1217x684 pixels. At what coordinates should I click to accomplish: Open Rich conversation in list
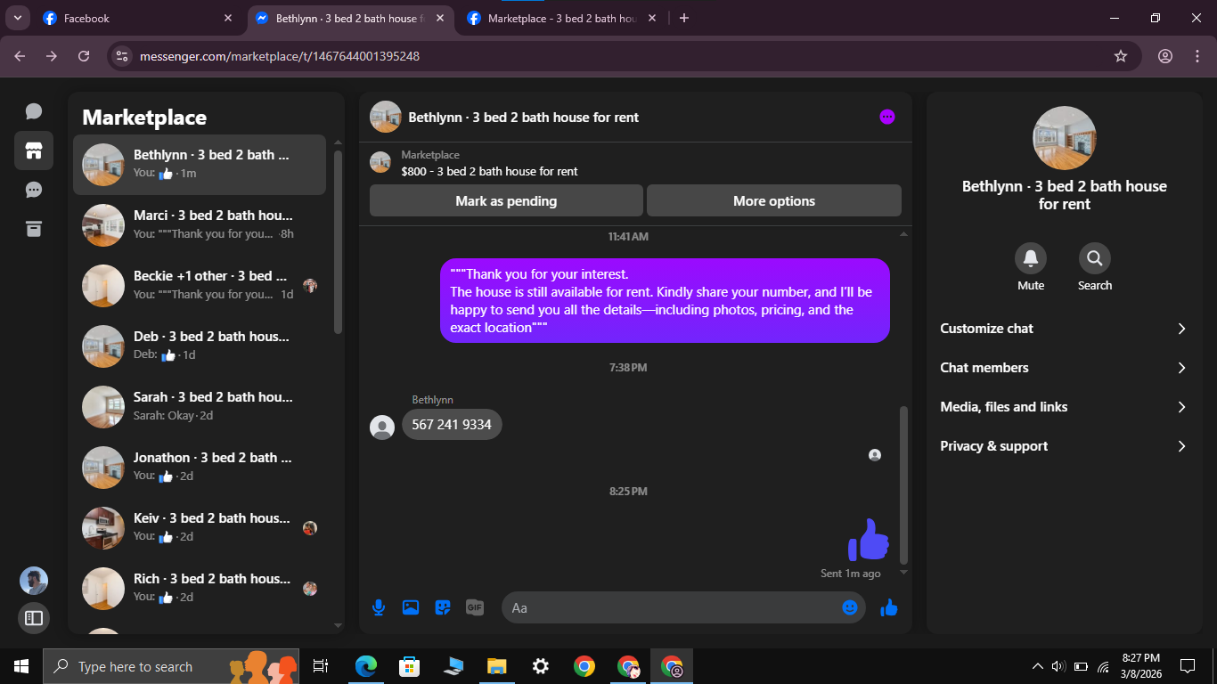200,589
